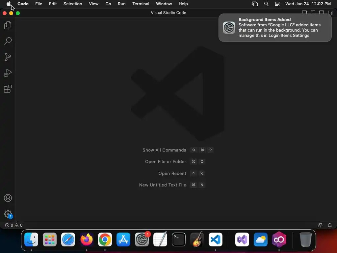Viewport: 337px width, 253px height.
Task: Open the Code menu
Action: tap(23, 4)
